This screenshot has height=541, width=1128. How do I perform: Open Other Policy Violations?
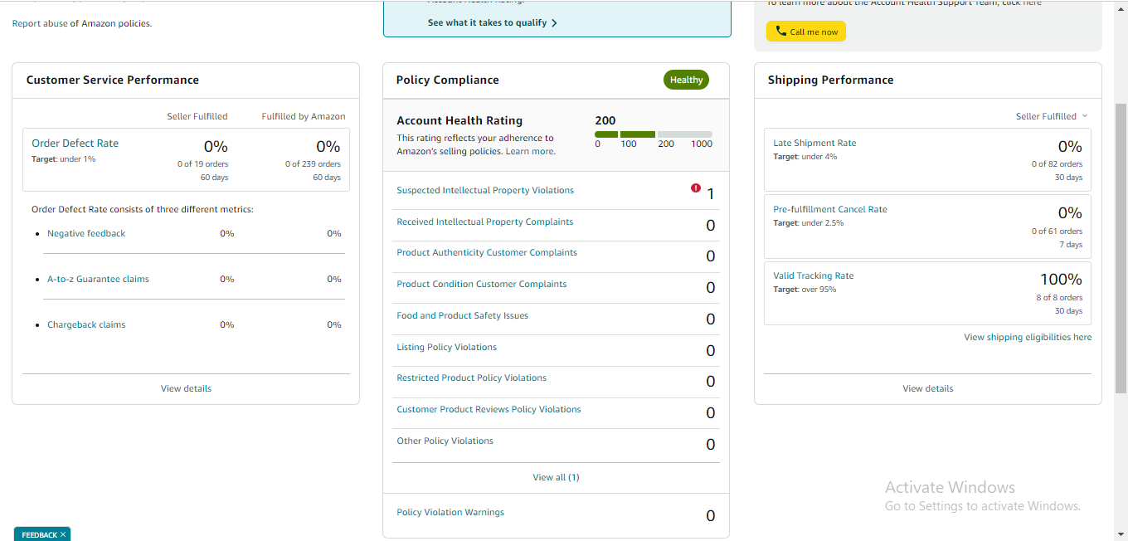pos(445,441)
